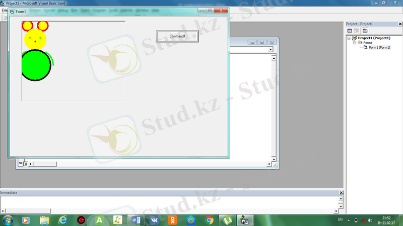This screenshot has width=403, height=226.
Task: Open the Odnoklassniki taskbar icon
Action: pos(173,219)
